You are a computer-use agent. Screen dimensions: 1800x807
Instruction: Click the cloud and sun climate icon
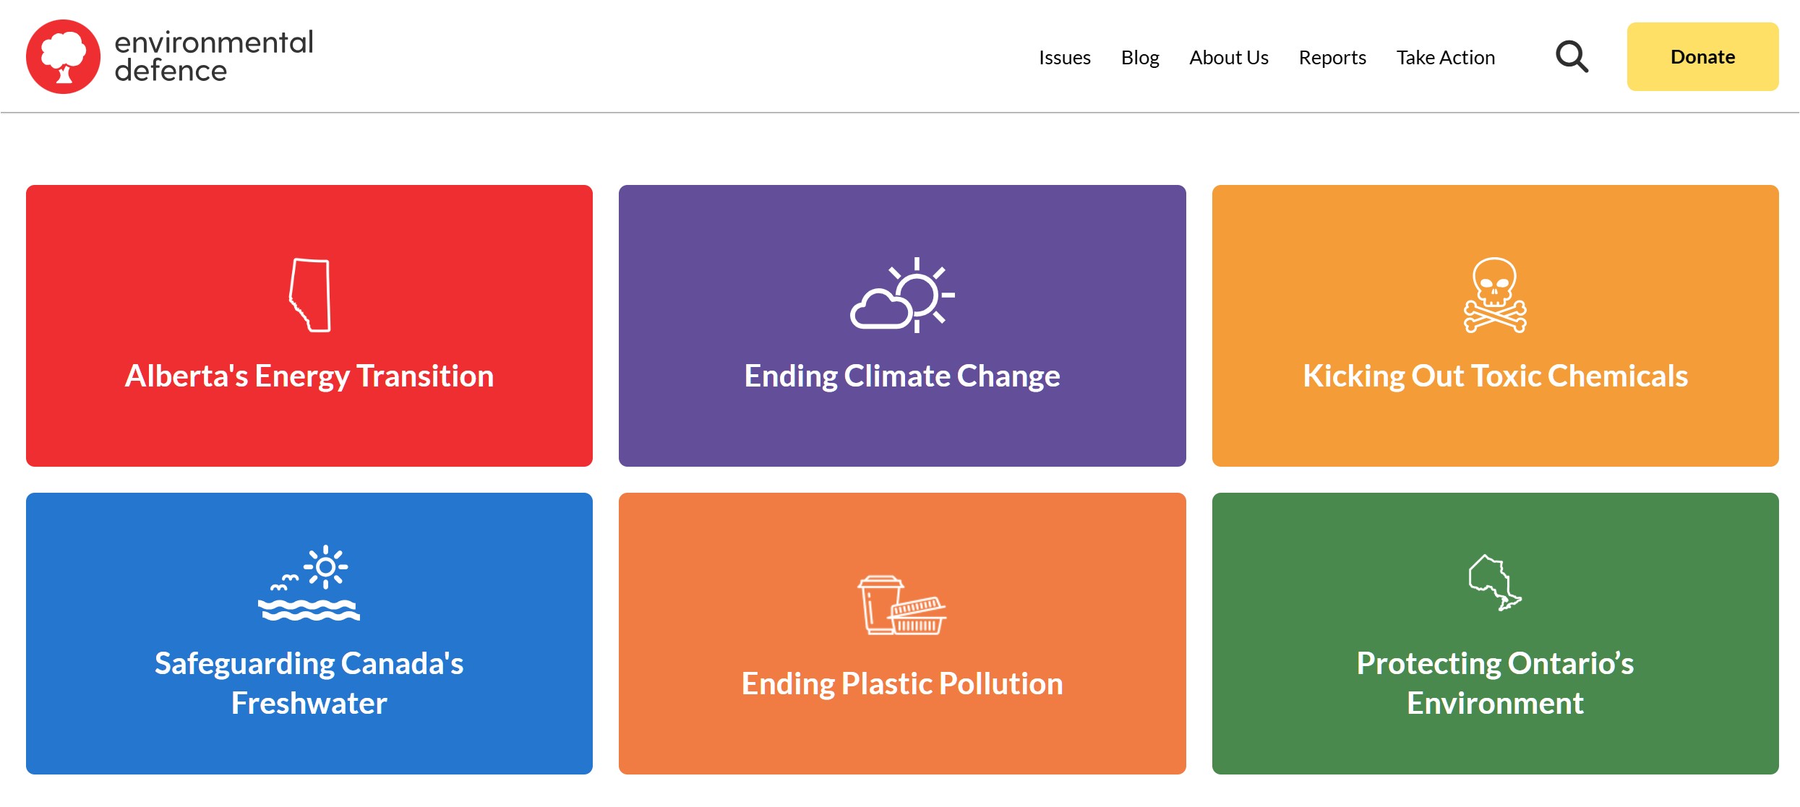pyautogui.click(x=902, y=295)
